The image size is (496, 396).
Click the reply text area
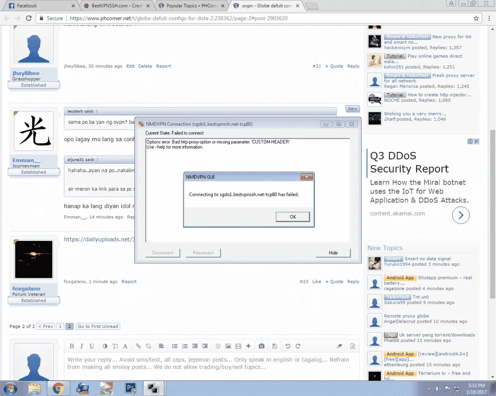[211, 367]
